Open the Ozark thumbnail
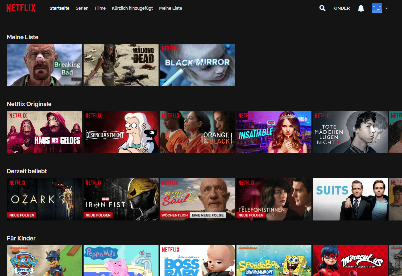Viewport: 402px width, 276px height. click(45, 200)
